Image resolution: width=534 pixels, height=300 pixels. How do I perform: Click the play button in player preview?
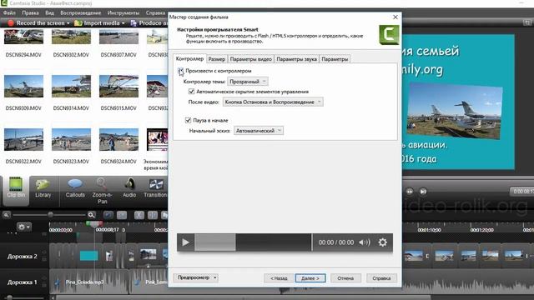tap(185, 242)
